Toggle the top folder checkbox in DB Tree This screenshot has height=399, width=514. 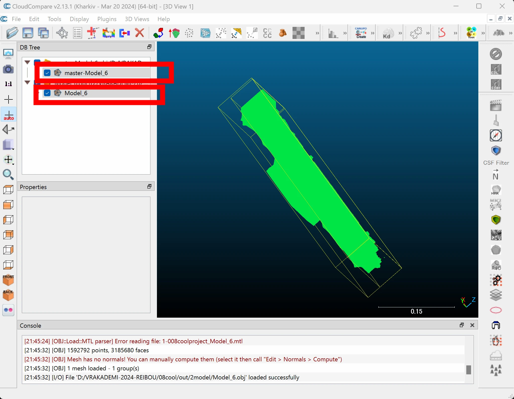pos(37,61)
